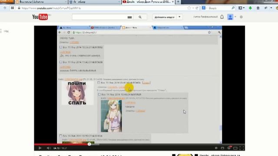The height and width of the screenshot is (156, 278).
Task: Select the third tab inside the video
Action: point(136,28)
